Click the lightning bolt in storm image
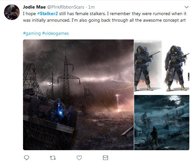Screen dimensions: 191x163 click(x=118, y=103)
